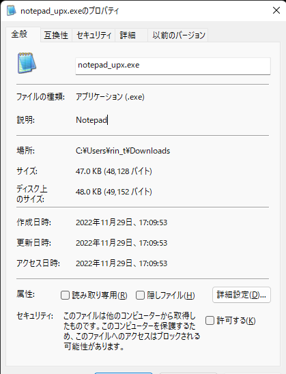Enable the 読み取り専用 checkbox
The height and width of the screenshot is (374, 286).
point(65,295)
